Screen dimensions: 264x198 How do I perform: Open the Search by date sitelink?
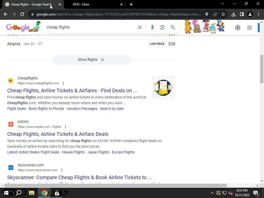pyautogui.click(x=112, y=109)
